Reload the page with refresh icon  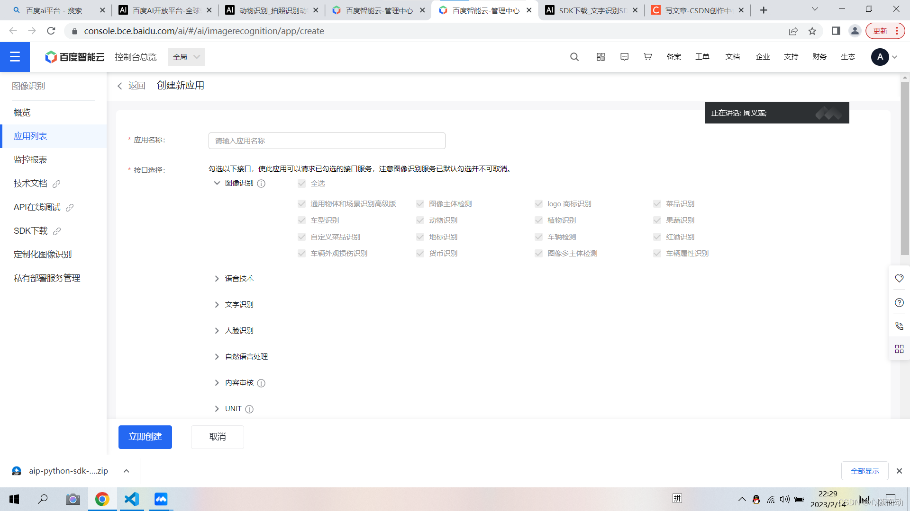51,31
